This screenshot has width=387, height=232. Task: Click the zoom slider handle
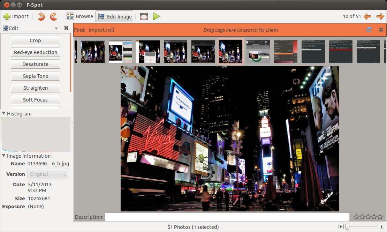(x=347, y=227)
